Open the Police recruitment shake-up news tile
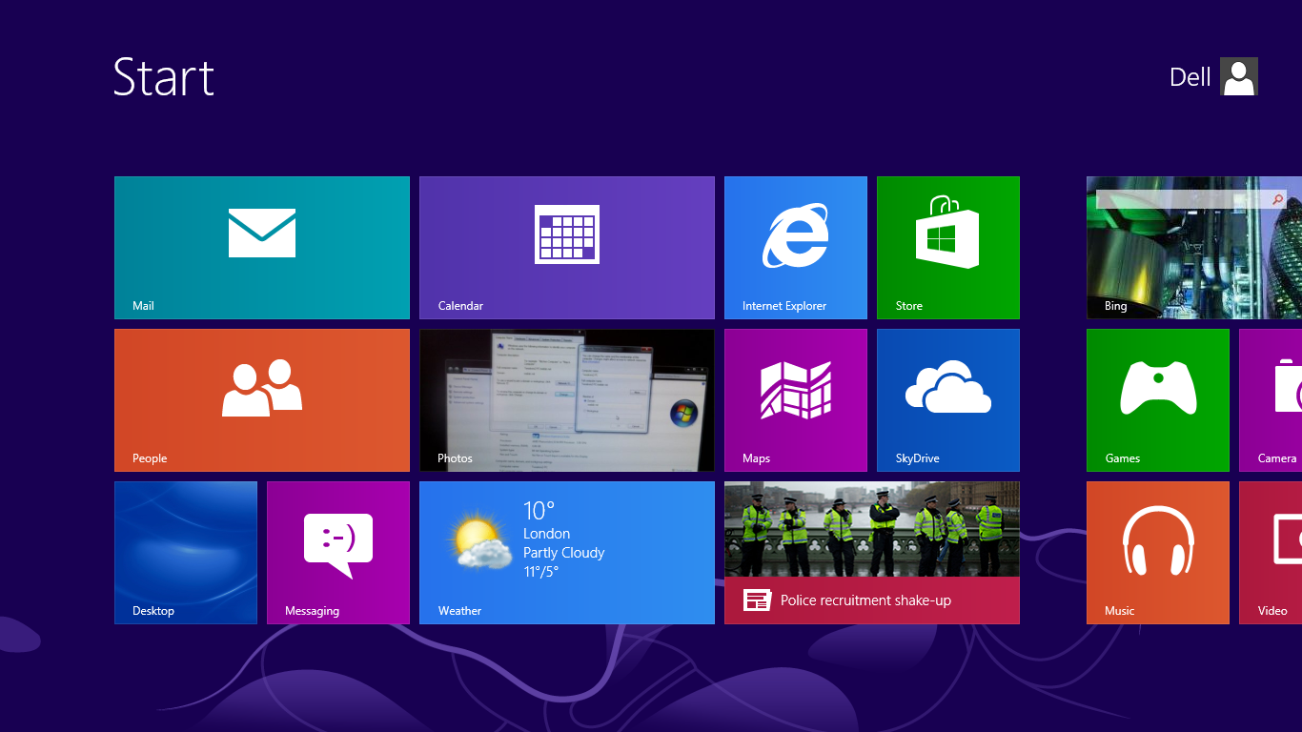Image resolution: width=1302 pixels, height=732 pixels. tap(872, 553)
